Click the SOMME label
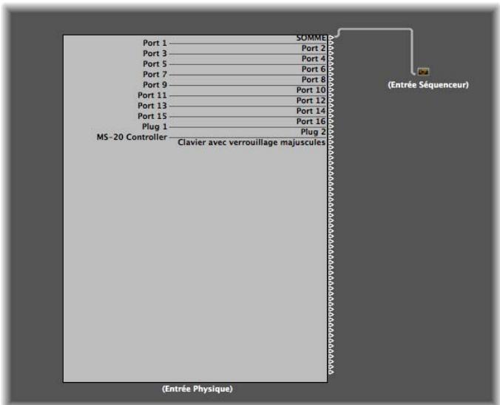500x405 pixels. pos(311,38)
